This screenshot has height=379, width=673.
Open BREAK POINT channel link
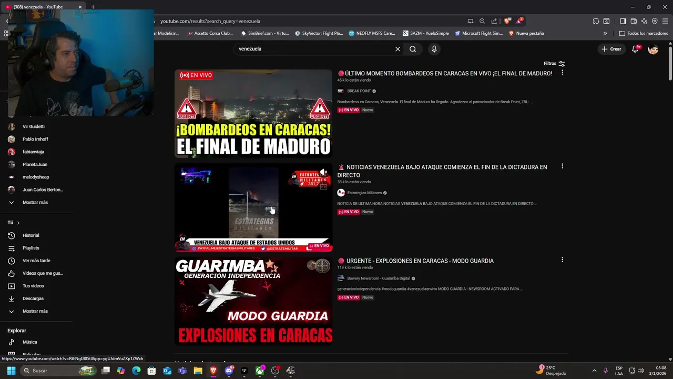[359, 91]
